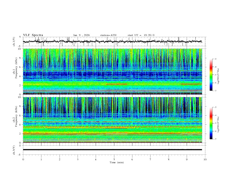231x179 pixels.
Task: Click the "station=ATH" header label
Action: [x=108, y=35]
